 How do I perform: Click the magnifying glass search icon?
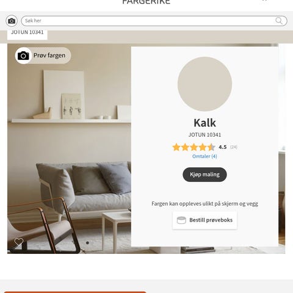coord(279,21)
